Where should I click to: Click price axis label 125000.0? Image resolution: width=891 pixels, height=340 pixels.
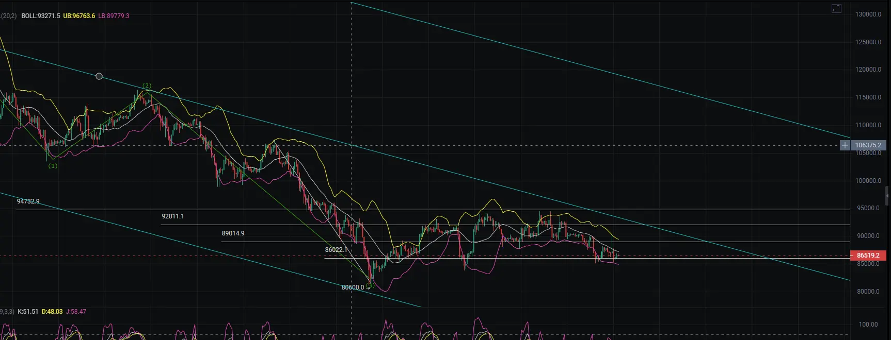[868, 42]
